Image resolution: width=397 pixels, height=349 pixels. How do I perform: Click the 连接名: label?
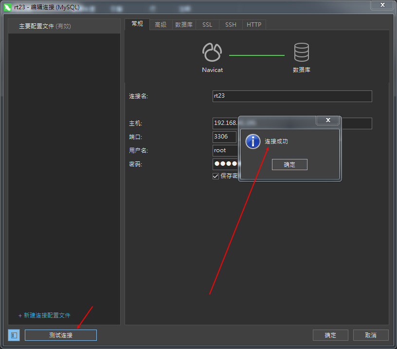coord(139,96)
